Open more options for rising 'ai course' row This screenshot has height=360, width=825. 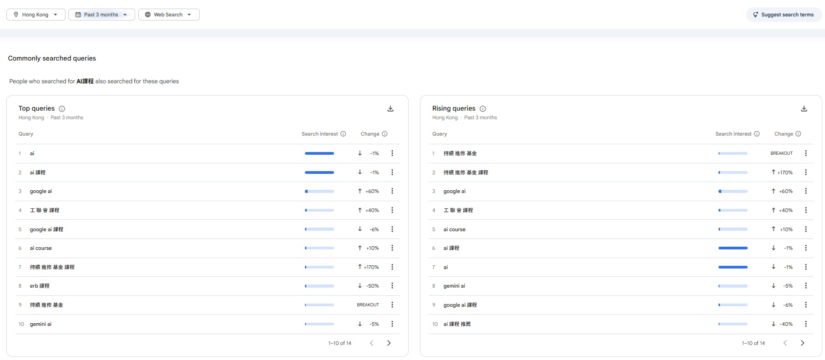[x=806, y=229]
